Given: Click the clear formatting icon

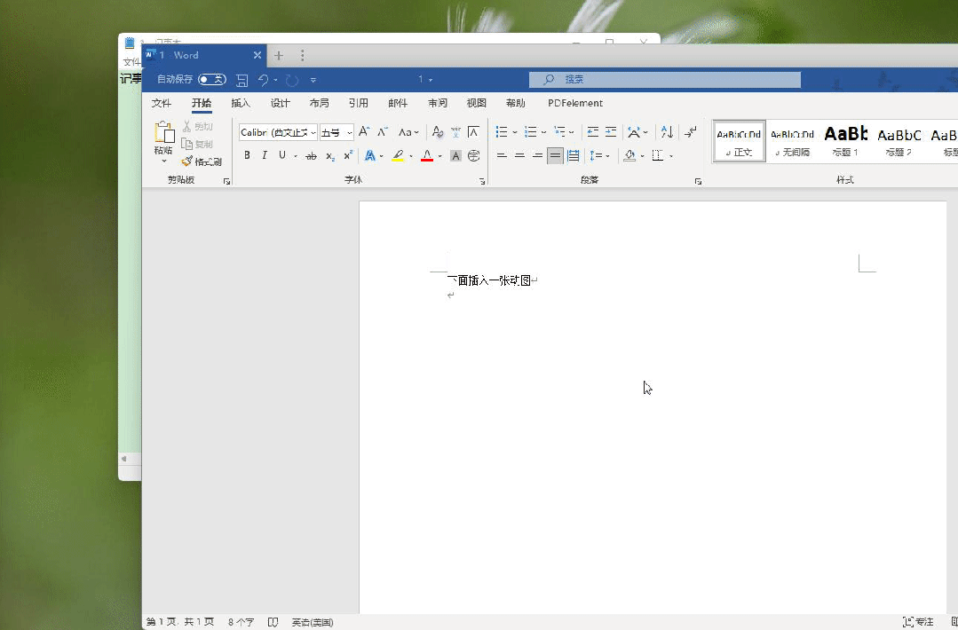Looking at the screenshot, I should coord(437,132).
